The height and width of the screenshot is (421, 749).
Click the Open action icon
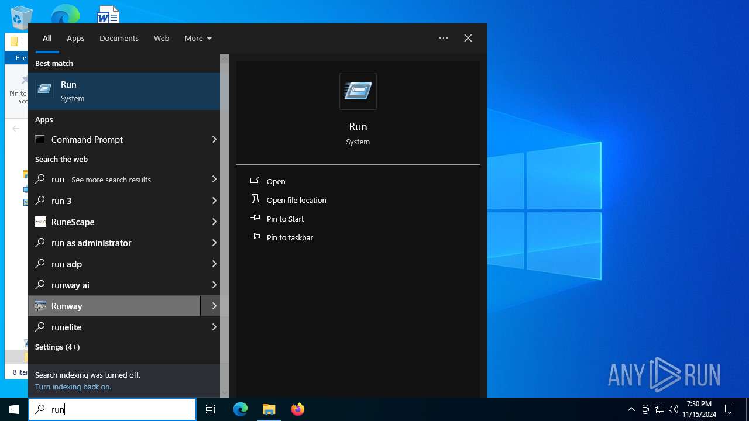point(255,181)
